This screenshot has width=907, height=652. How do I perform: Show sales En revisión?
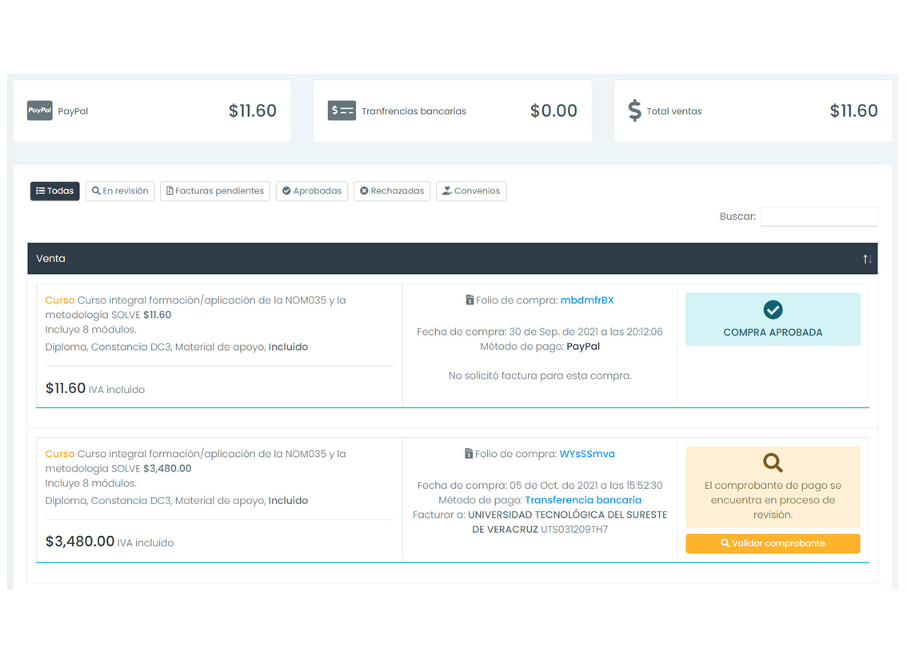(x=120, y=191)
